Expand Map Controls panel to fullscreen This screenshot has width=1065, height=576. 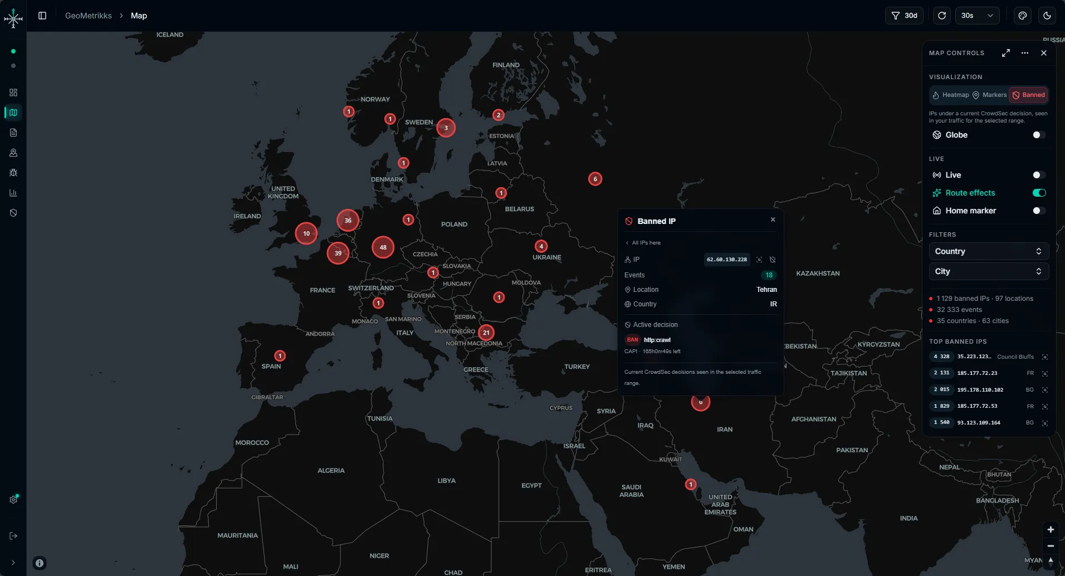1006,53
